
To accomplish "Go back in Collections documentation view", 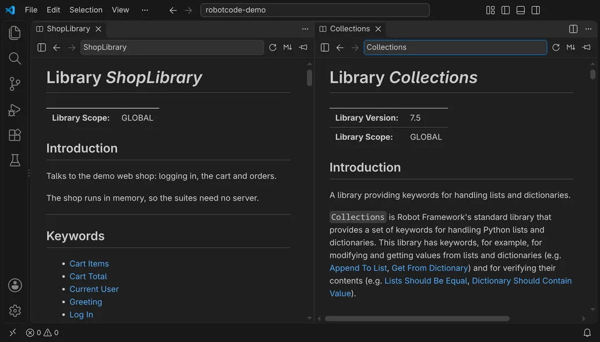I will pos(340,47).
